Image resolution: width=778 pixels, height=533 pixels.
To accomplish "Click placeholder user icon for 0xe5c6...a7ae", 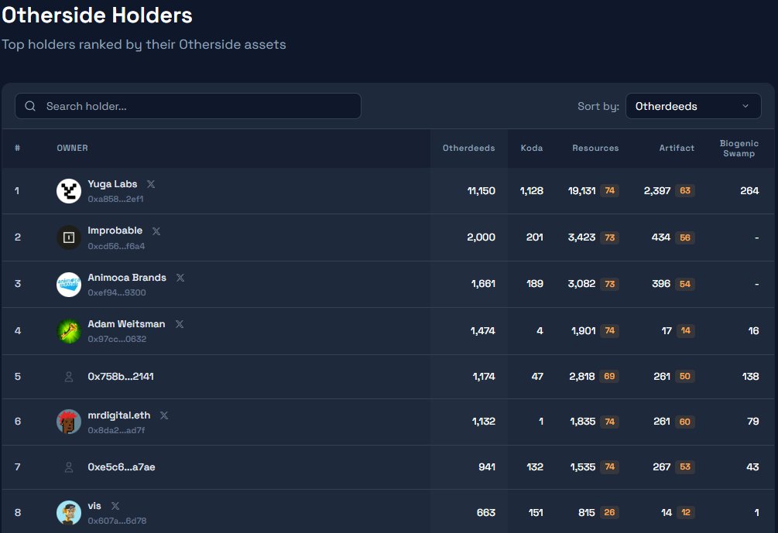I will [69, 467].
